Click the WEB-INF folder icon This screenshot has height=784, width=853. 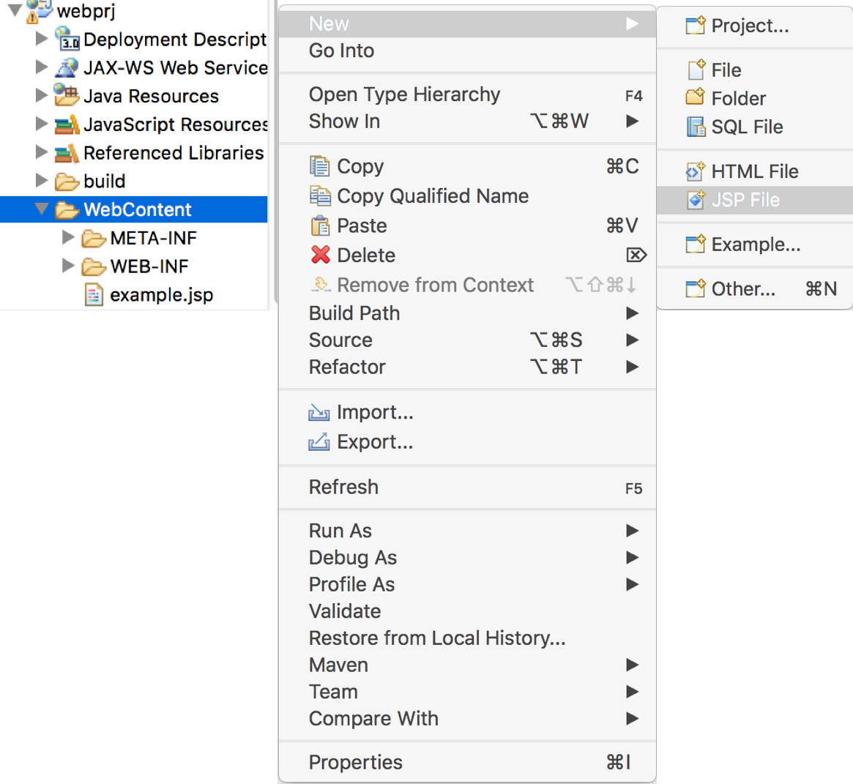94,266
